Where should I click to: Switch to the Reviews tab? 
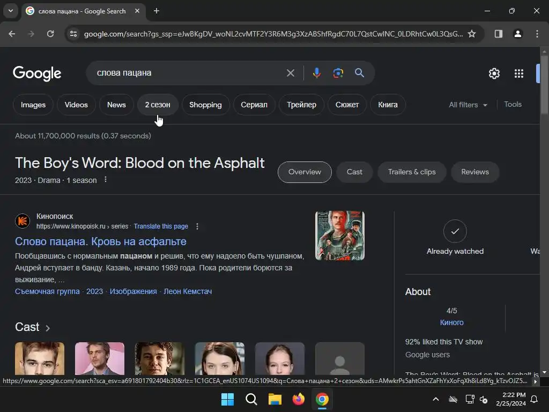475,172
